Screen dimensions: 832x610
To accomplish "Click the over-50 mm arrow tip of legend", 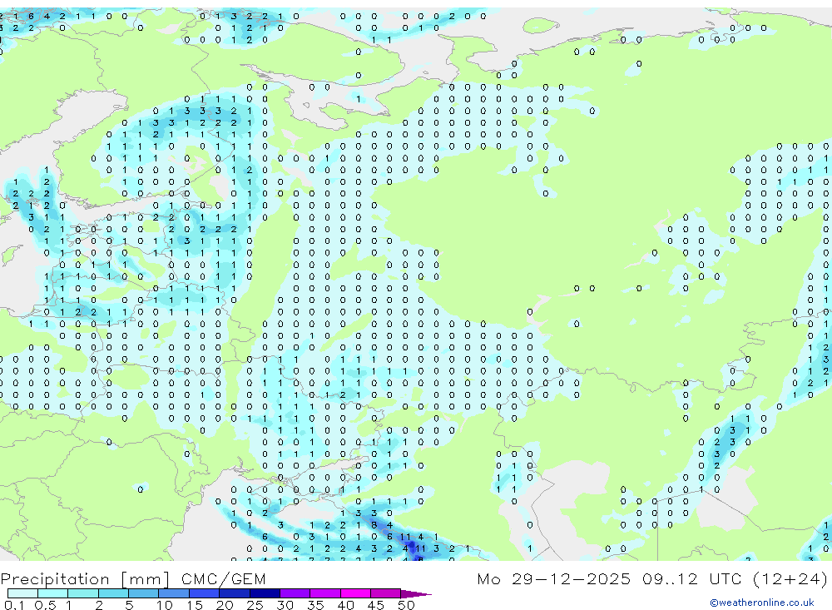I will [417, 593].
